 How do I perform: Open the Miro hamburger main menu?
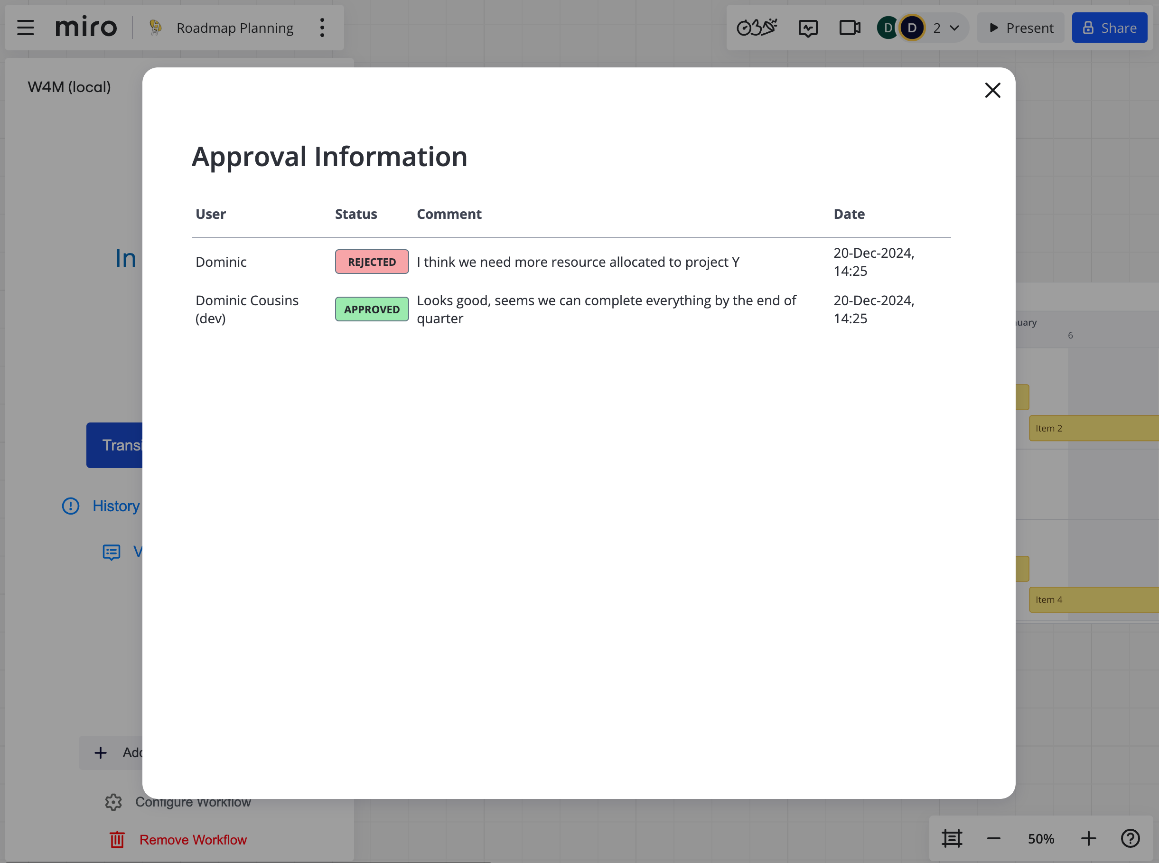click(x=26, y=28)
